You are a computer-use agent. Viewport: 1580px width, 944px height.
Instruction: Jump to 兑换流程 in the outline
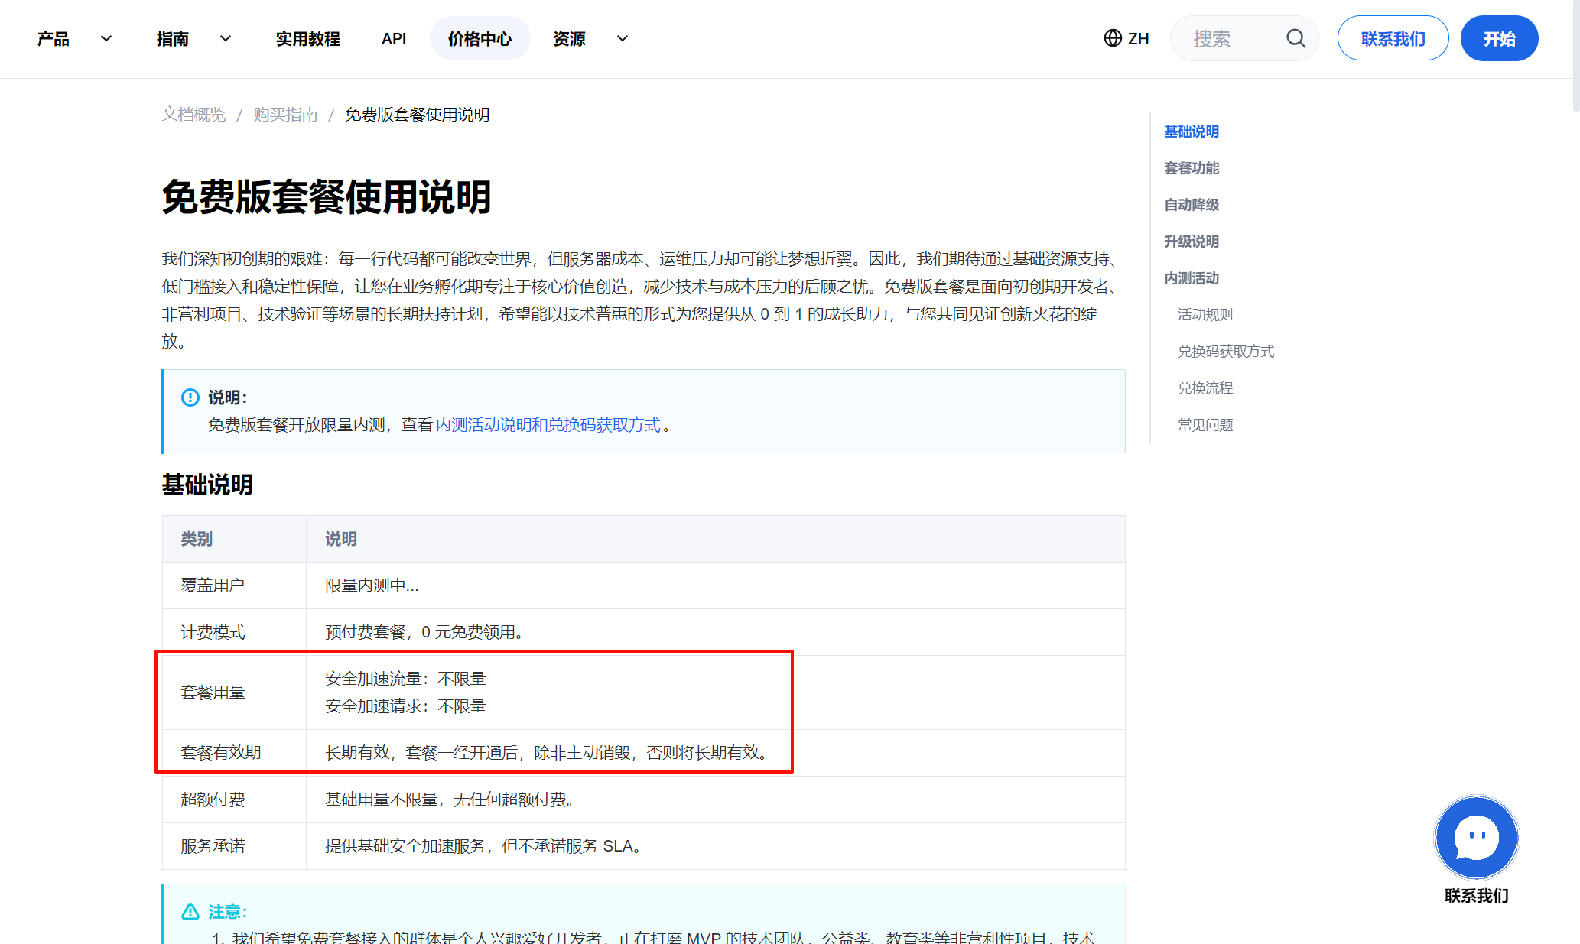click(1205, 388)
